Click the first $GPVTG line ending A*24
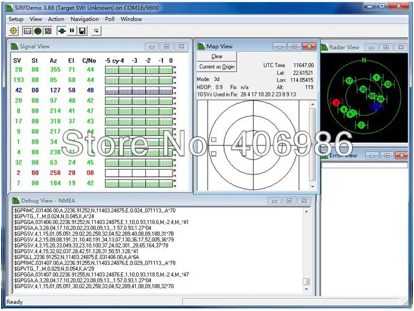This screenshot has width=414, height=311. click(54, 216)
